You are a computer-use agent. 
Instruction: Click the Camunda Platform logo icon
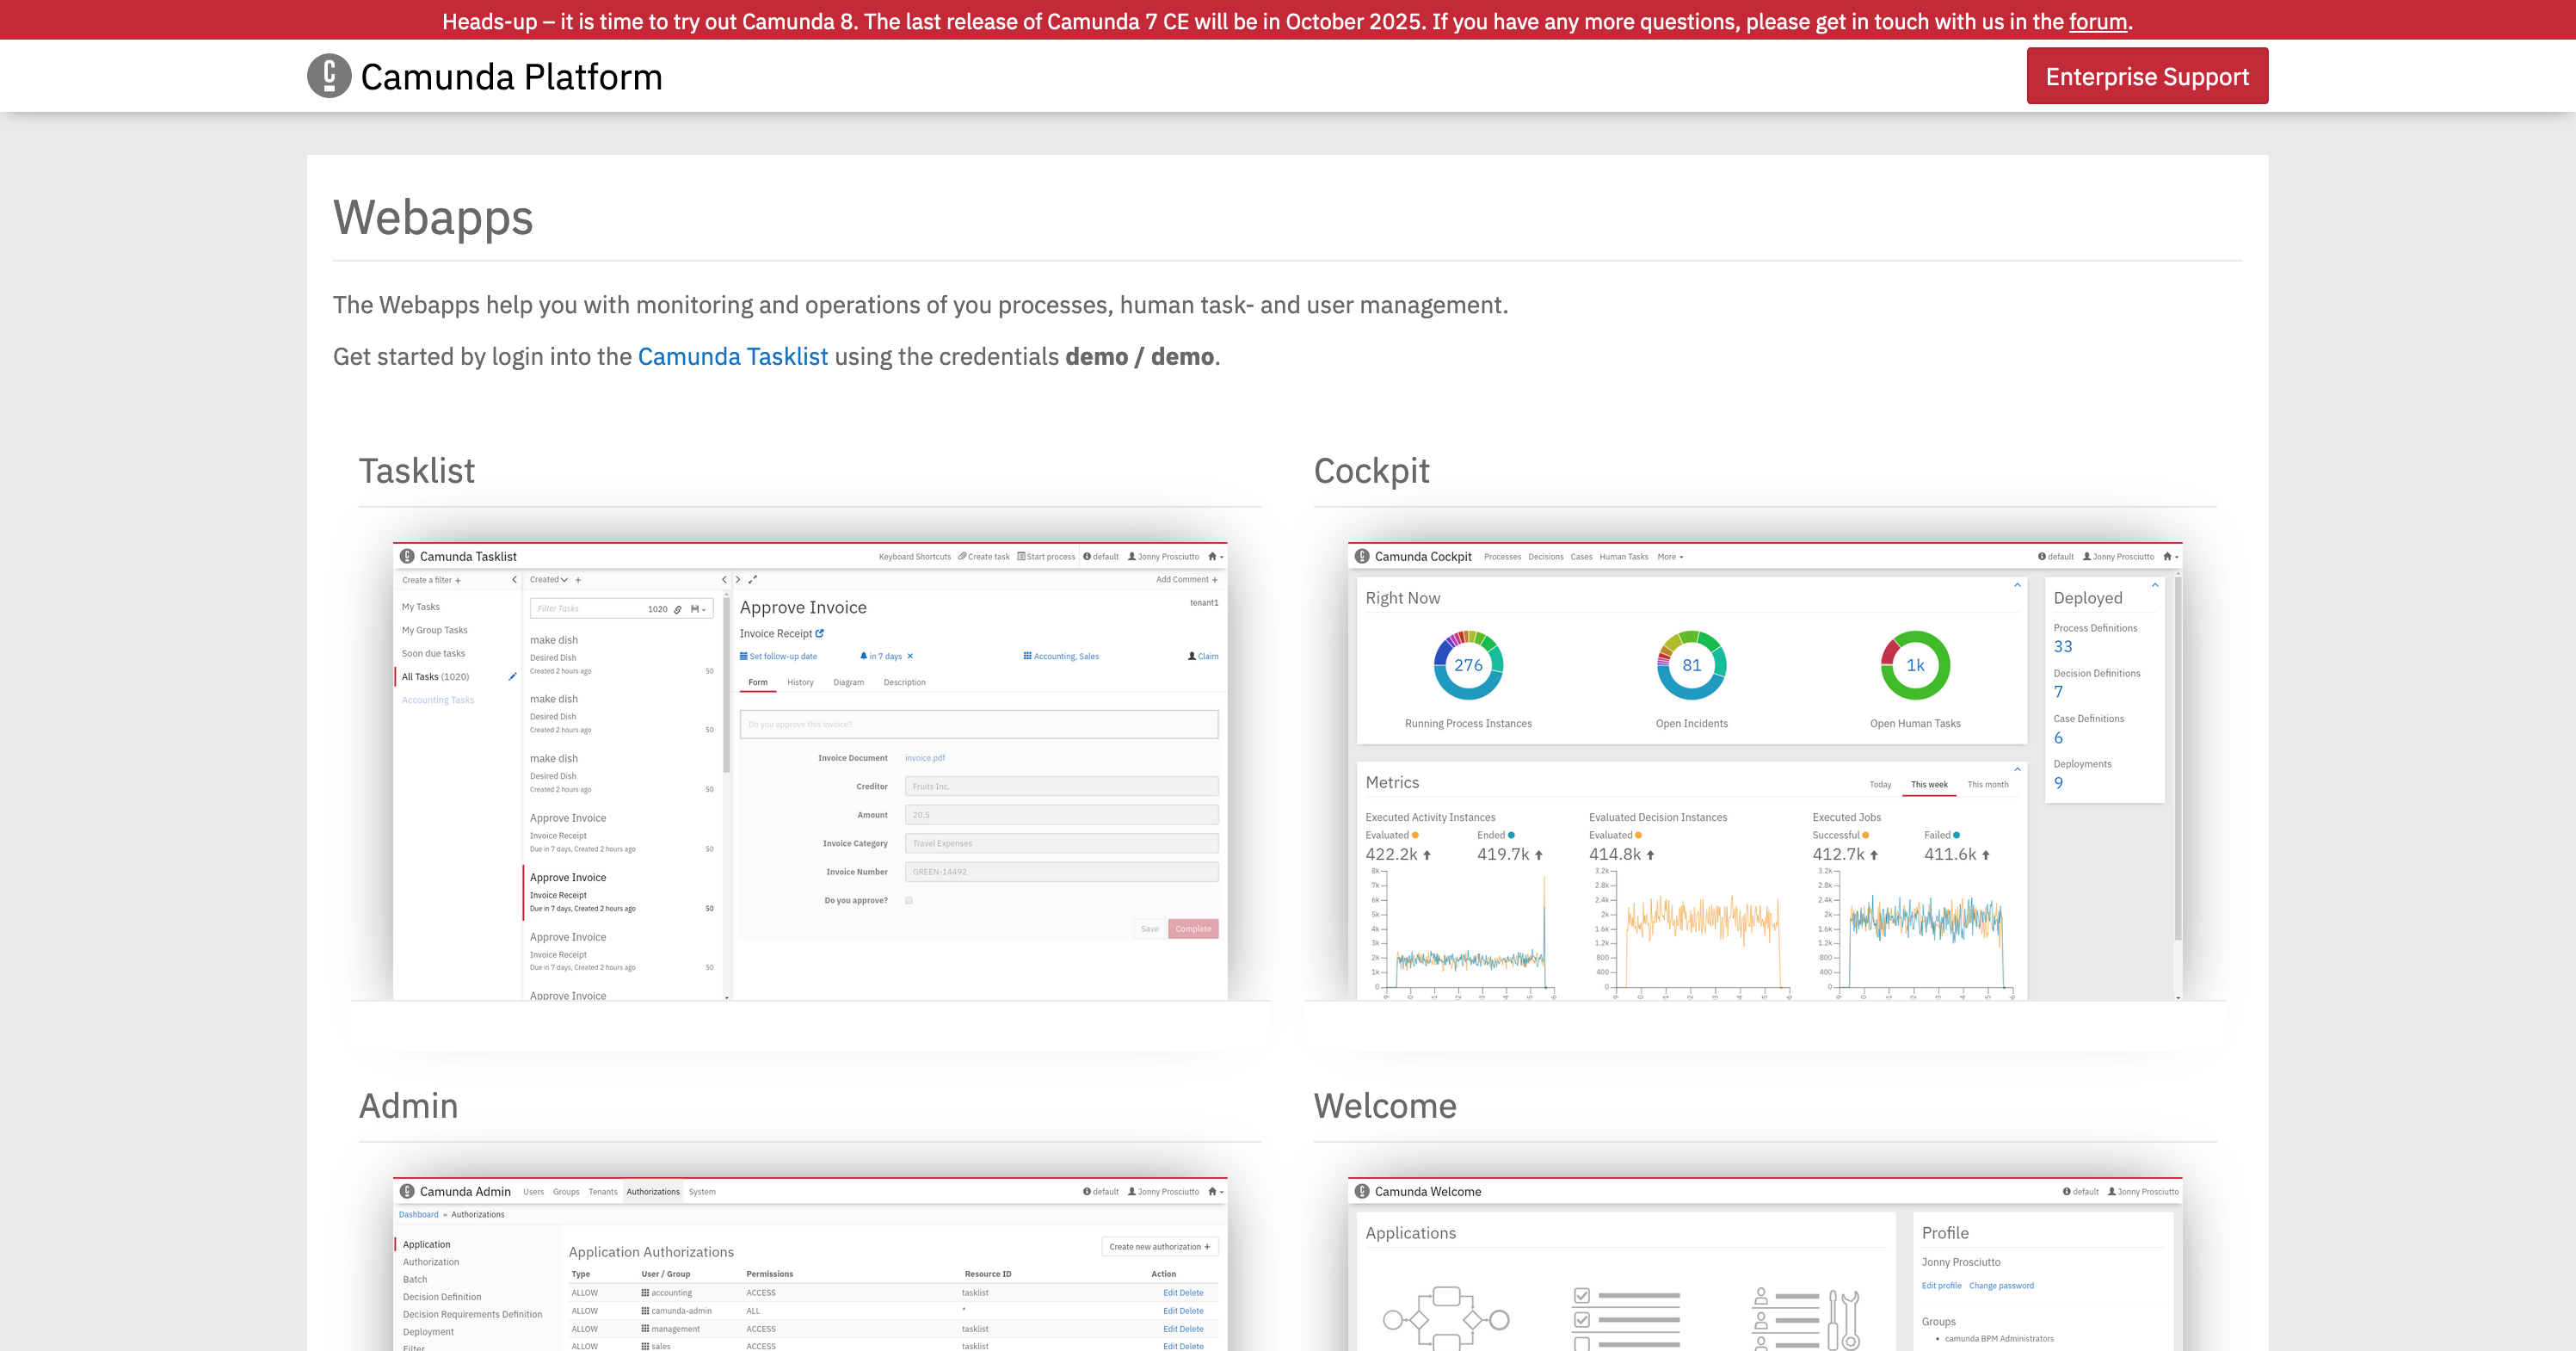point(329,76)
